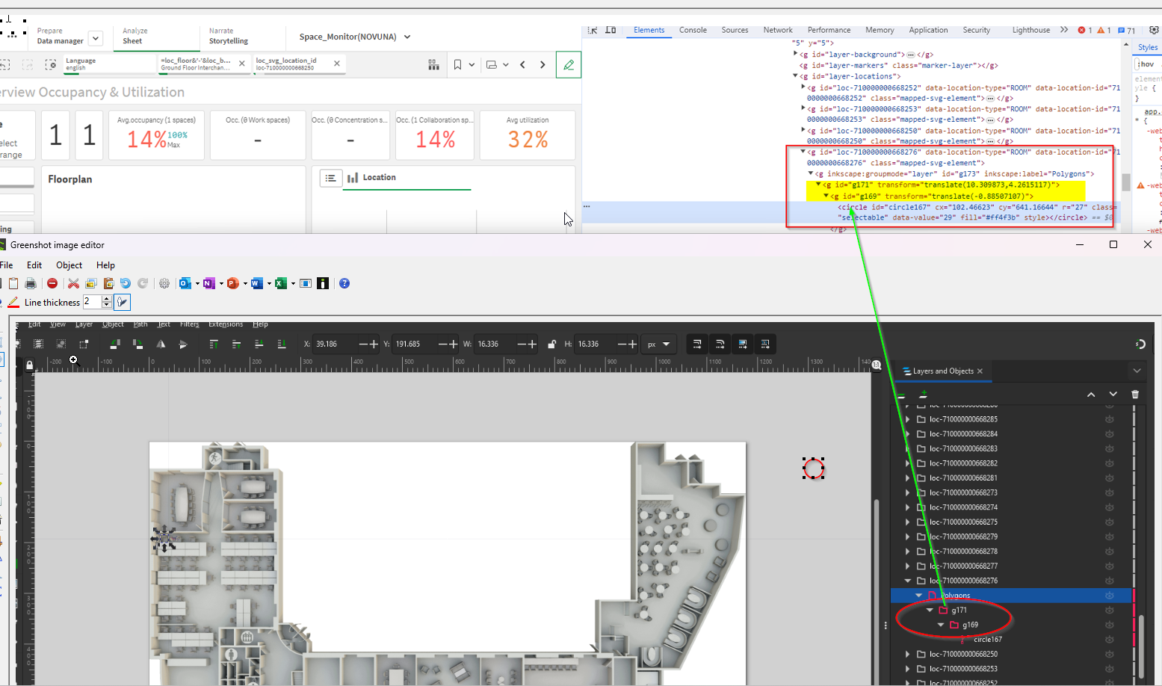Collapse the g169 group arrow

point(941,625)
